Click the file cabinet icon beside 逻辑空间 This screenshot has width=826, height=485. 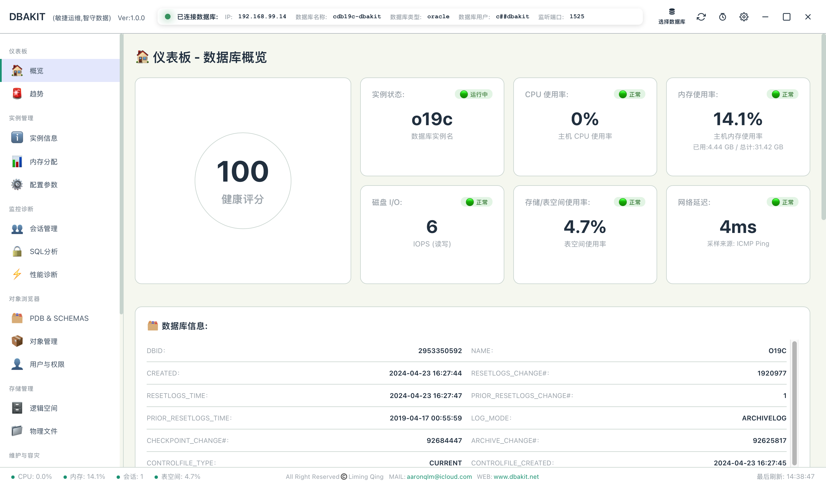pyautogui.click(x=17, y=408)
